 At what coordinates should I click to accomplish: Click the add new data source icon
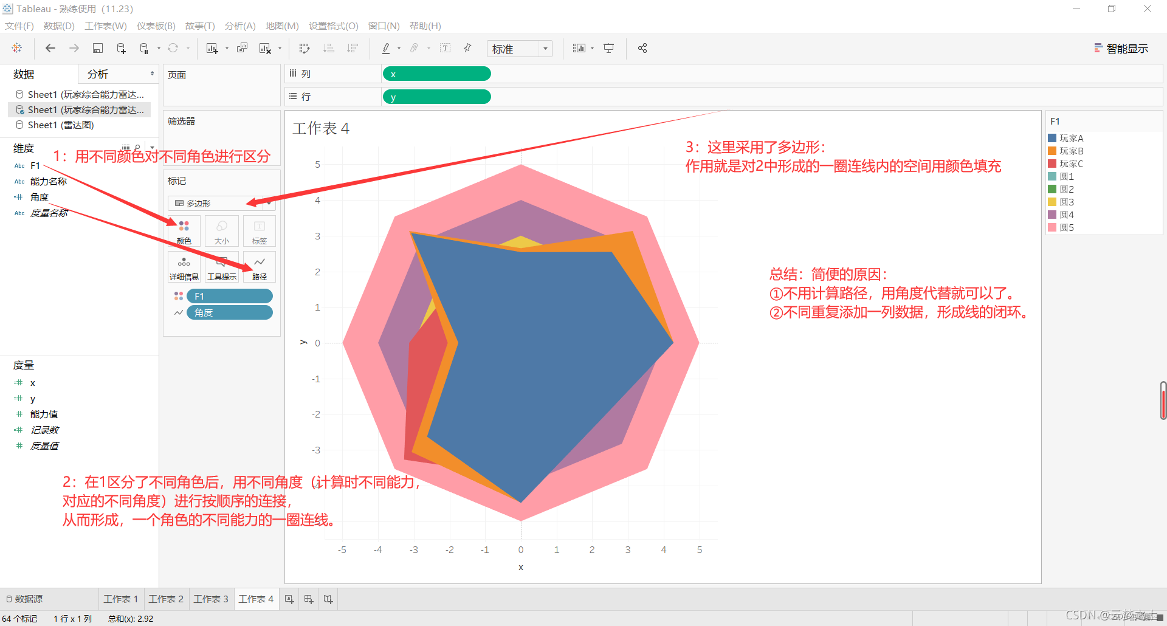121,48
